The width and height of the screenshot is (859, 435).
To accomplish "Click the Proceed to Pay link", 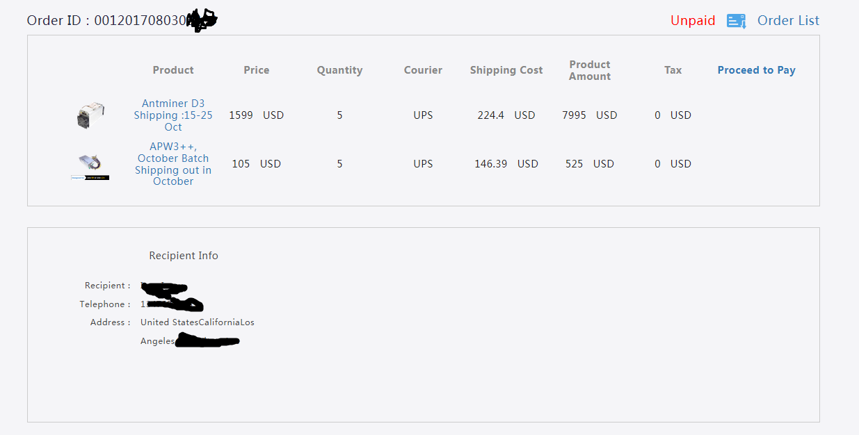I will pos(756,70).
